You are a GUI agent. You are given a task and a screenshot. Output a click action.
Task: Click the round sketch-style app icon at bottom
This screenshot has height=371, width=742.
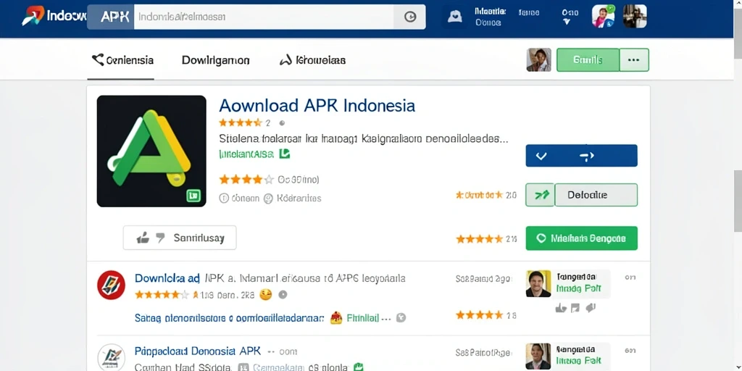pos(111,357)
